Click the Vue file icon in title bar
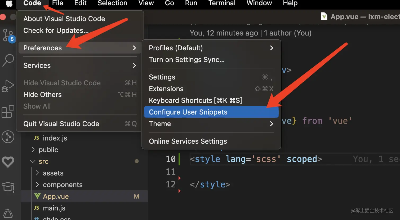400x220 pixels. click(x=324, y=17)
